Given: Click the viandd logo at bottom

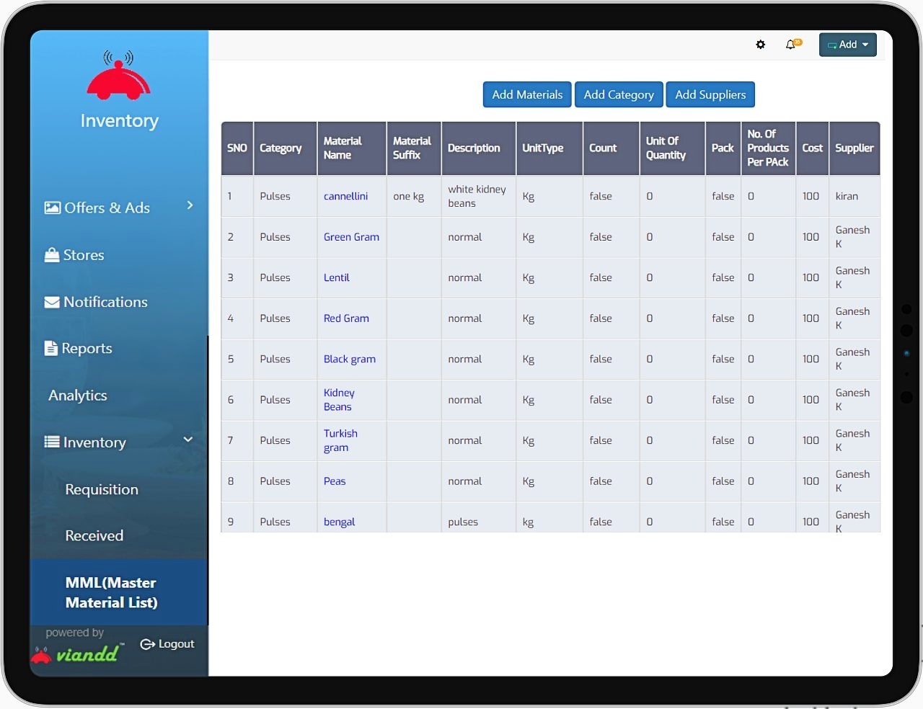Looking at the screenshot, I should click(x=78, y=653).
